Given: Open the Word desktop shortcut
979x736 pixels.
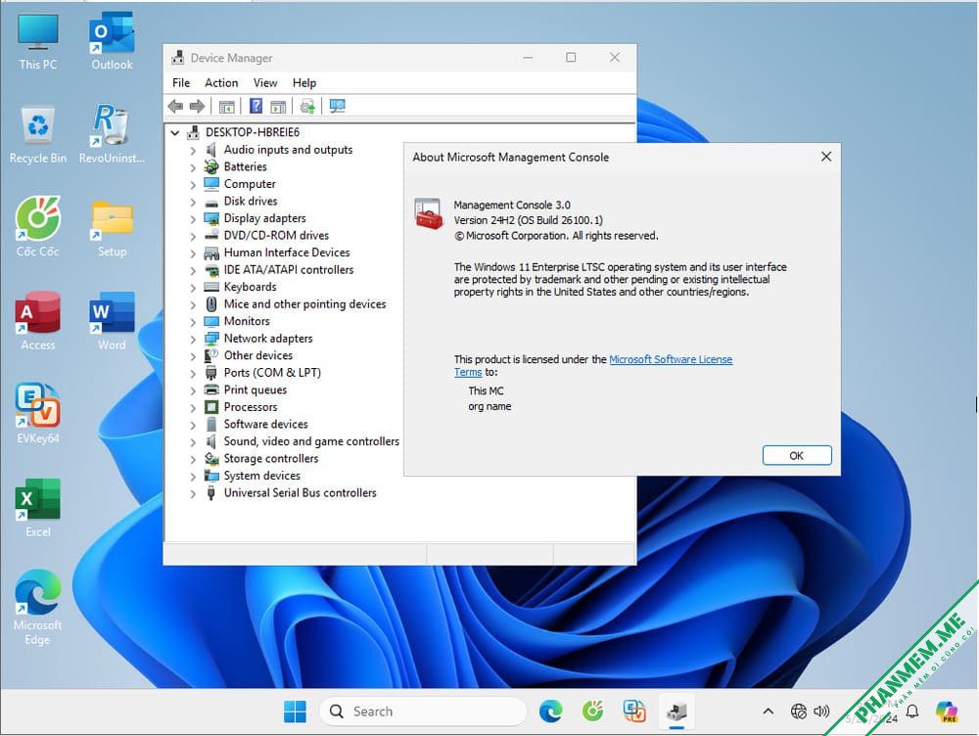Looking at the screenshot, I should click(112, 321).
